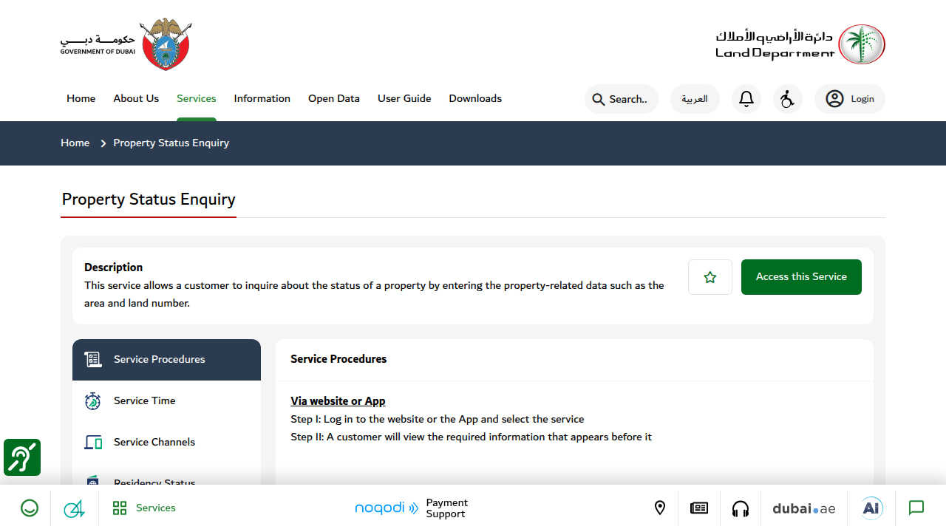Viewport: 946px width, 532px height.
Task: Click the Service Channels devices icon
Action: 93,443
